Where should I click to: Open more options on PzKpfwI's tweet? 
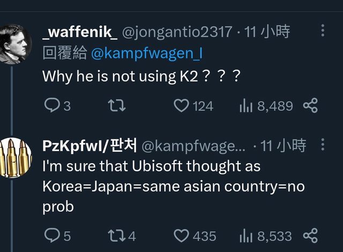322,144
